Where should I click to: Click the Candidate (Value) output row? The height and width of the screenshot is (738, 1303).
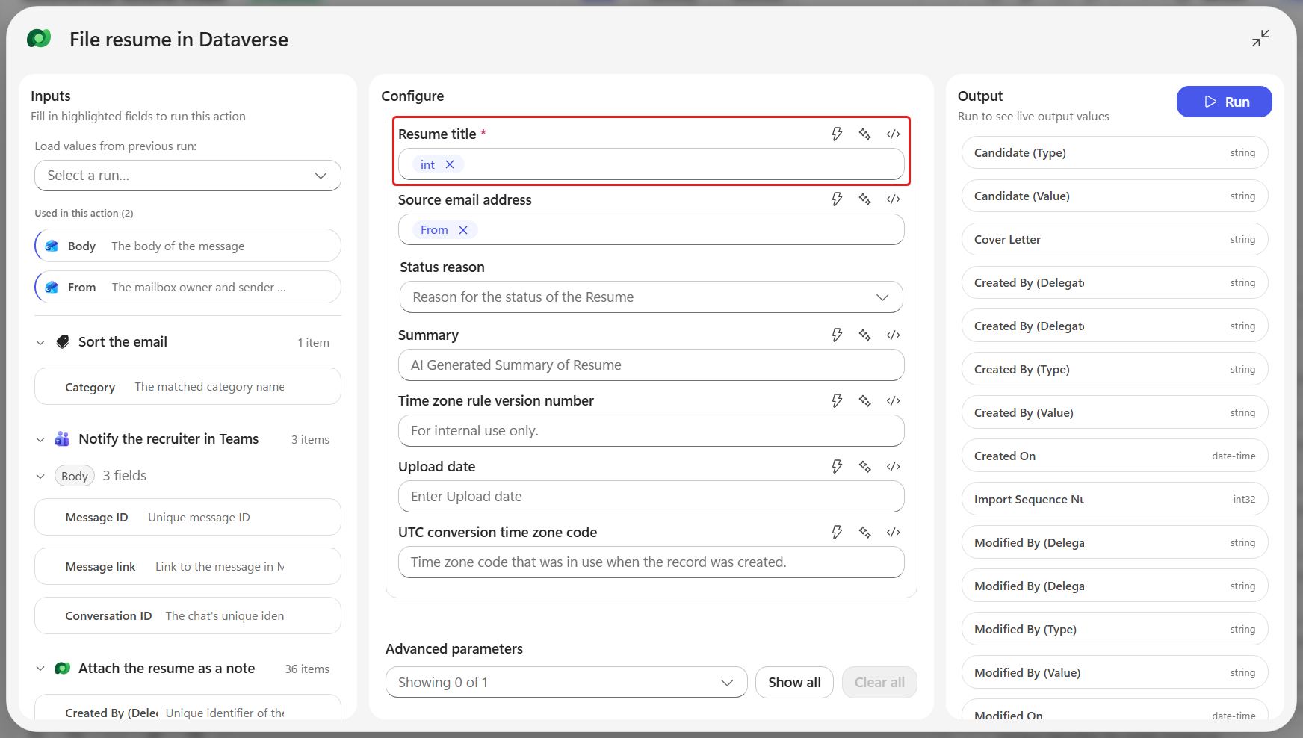[1115, 196]
